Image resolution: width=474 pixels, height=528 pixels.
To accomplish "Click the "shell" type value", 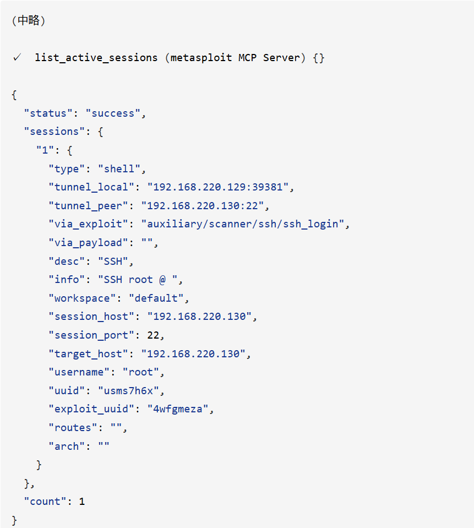I will tap(119, 168).
